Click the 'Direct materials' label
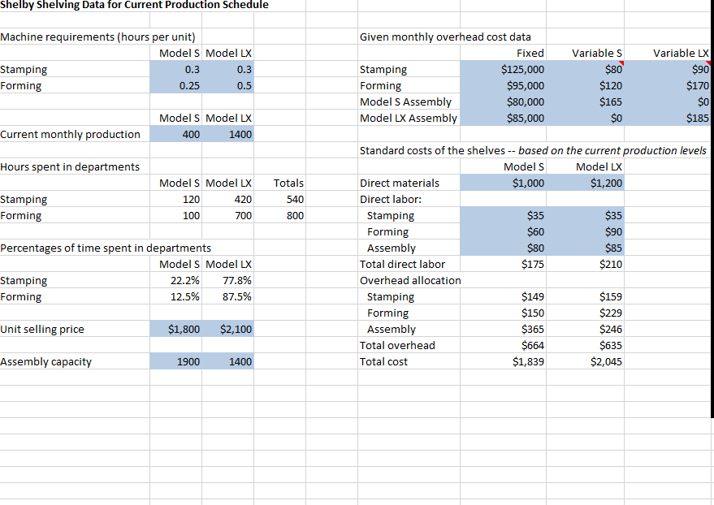Image resolution: width=714 pixels, height=505 pixels. pos(400,183)
